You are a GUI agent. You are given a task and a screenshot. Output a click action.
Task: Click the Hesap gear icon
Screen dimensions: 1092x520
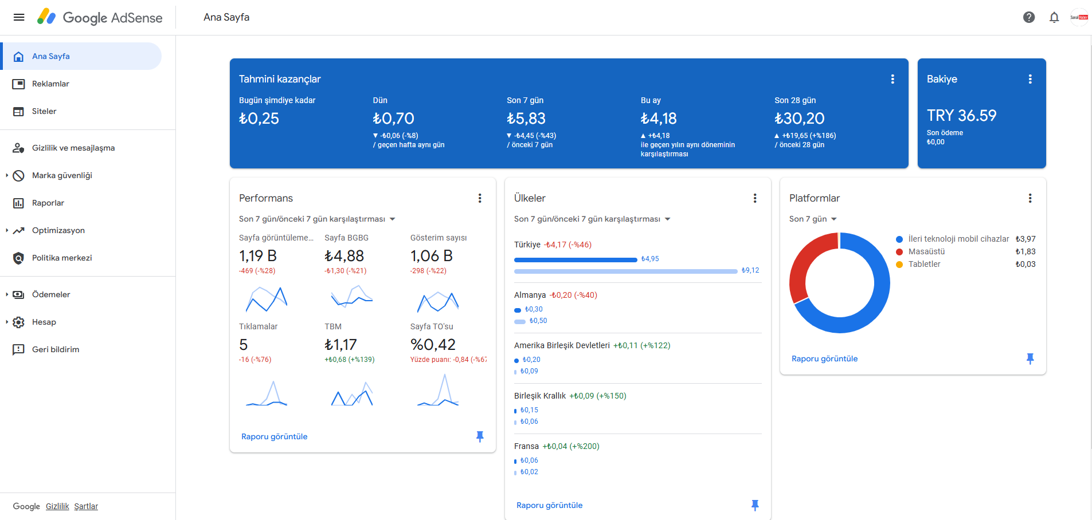(x=18, y=322)
